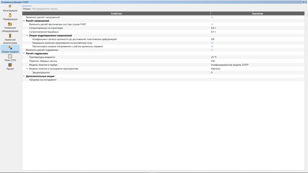The width and height of the screenshot is (308, 173).
Task: Enable the Нагрузка на инструмент checkbox
Action: [212, 80]
